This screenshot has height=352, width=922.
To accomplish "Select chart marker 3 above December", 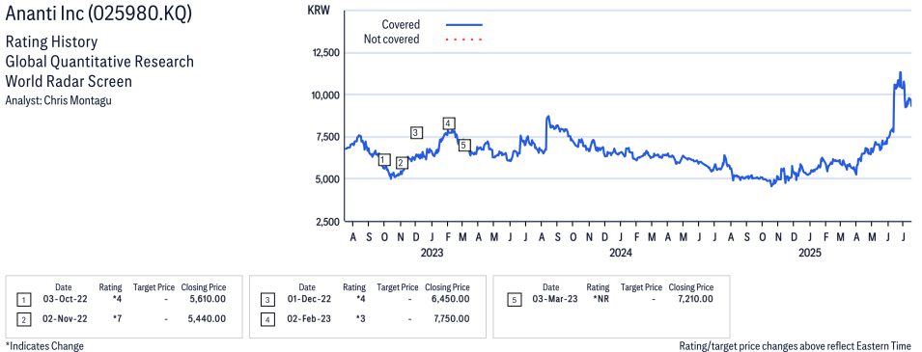I will (x=416, y=133).
